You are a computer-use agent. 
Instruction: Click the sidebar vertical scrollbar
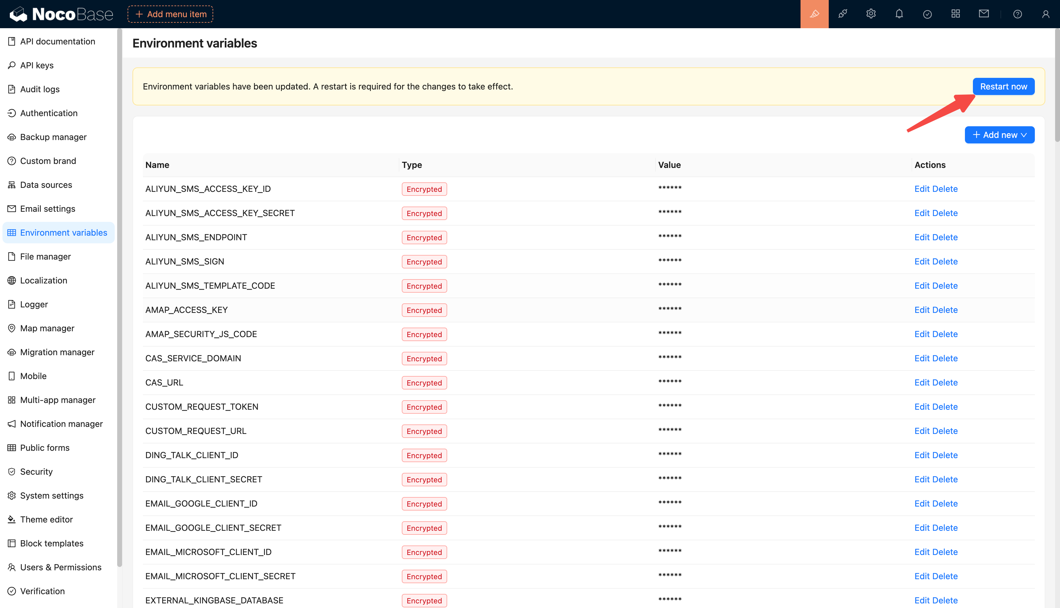click(x=120, y=292)
